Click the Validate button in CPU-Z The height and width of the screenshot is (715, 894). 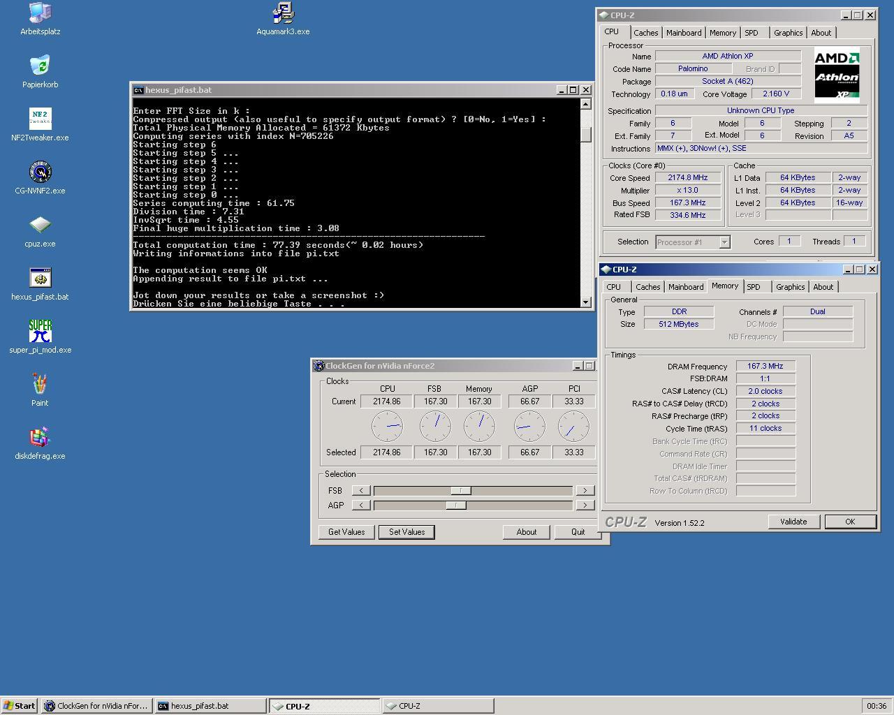[x=793, y=522]
